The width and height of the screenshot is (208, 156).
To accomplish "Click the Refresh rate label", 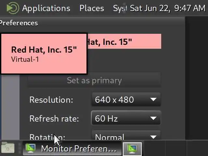I will (54, 118).
